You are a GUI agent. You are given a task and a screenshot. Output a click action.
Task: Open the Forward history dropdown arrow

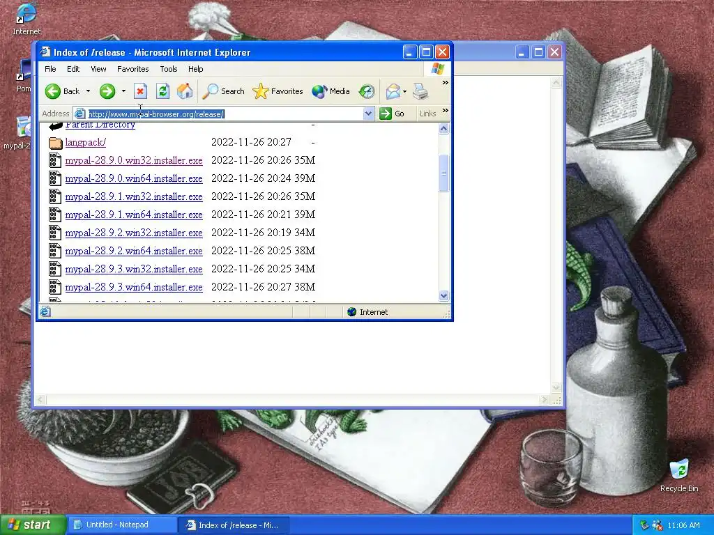coord(123,91)
